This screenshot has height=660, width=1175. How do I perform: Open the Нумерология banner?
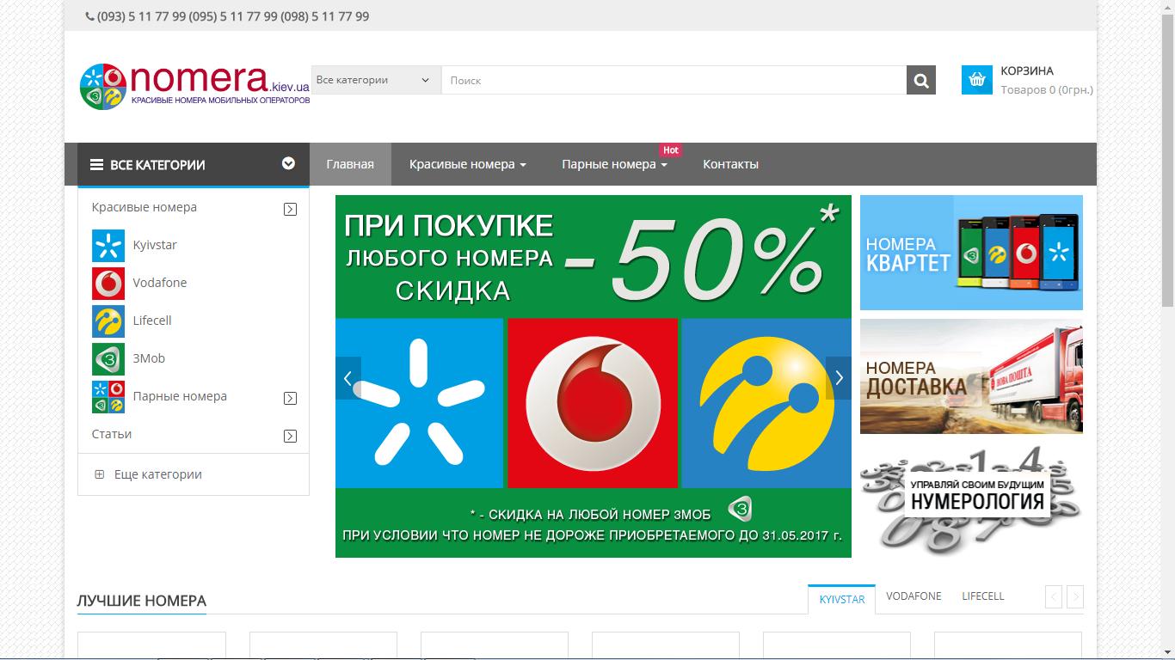click(971, 500)
